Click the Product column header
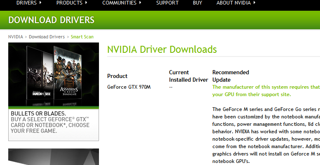 117,76
